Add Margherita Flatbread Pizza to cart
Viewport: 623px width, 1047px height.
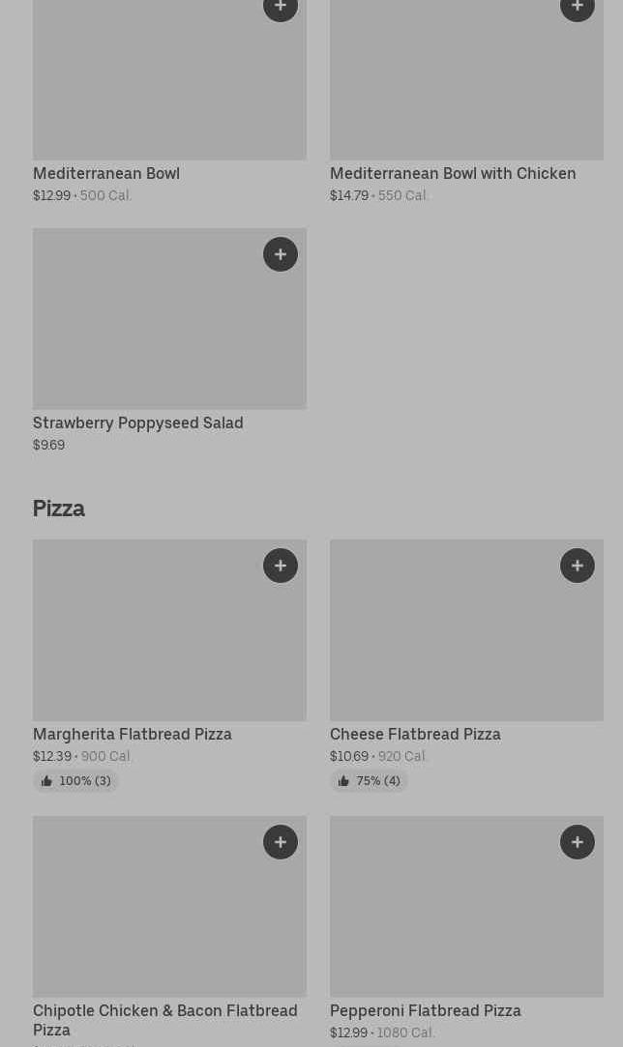(281, 566)
